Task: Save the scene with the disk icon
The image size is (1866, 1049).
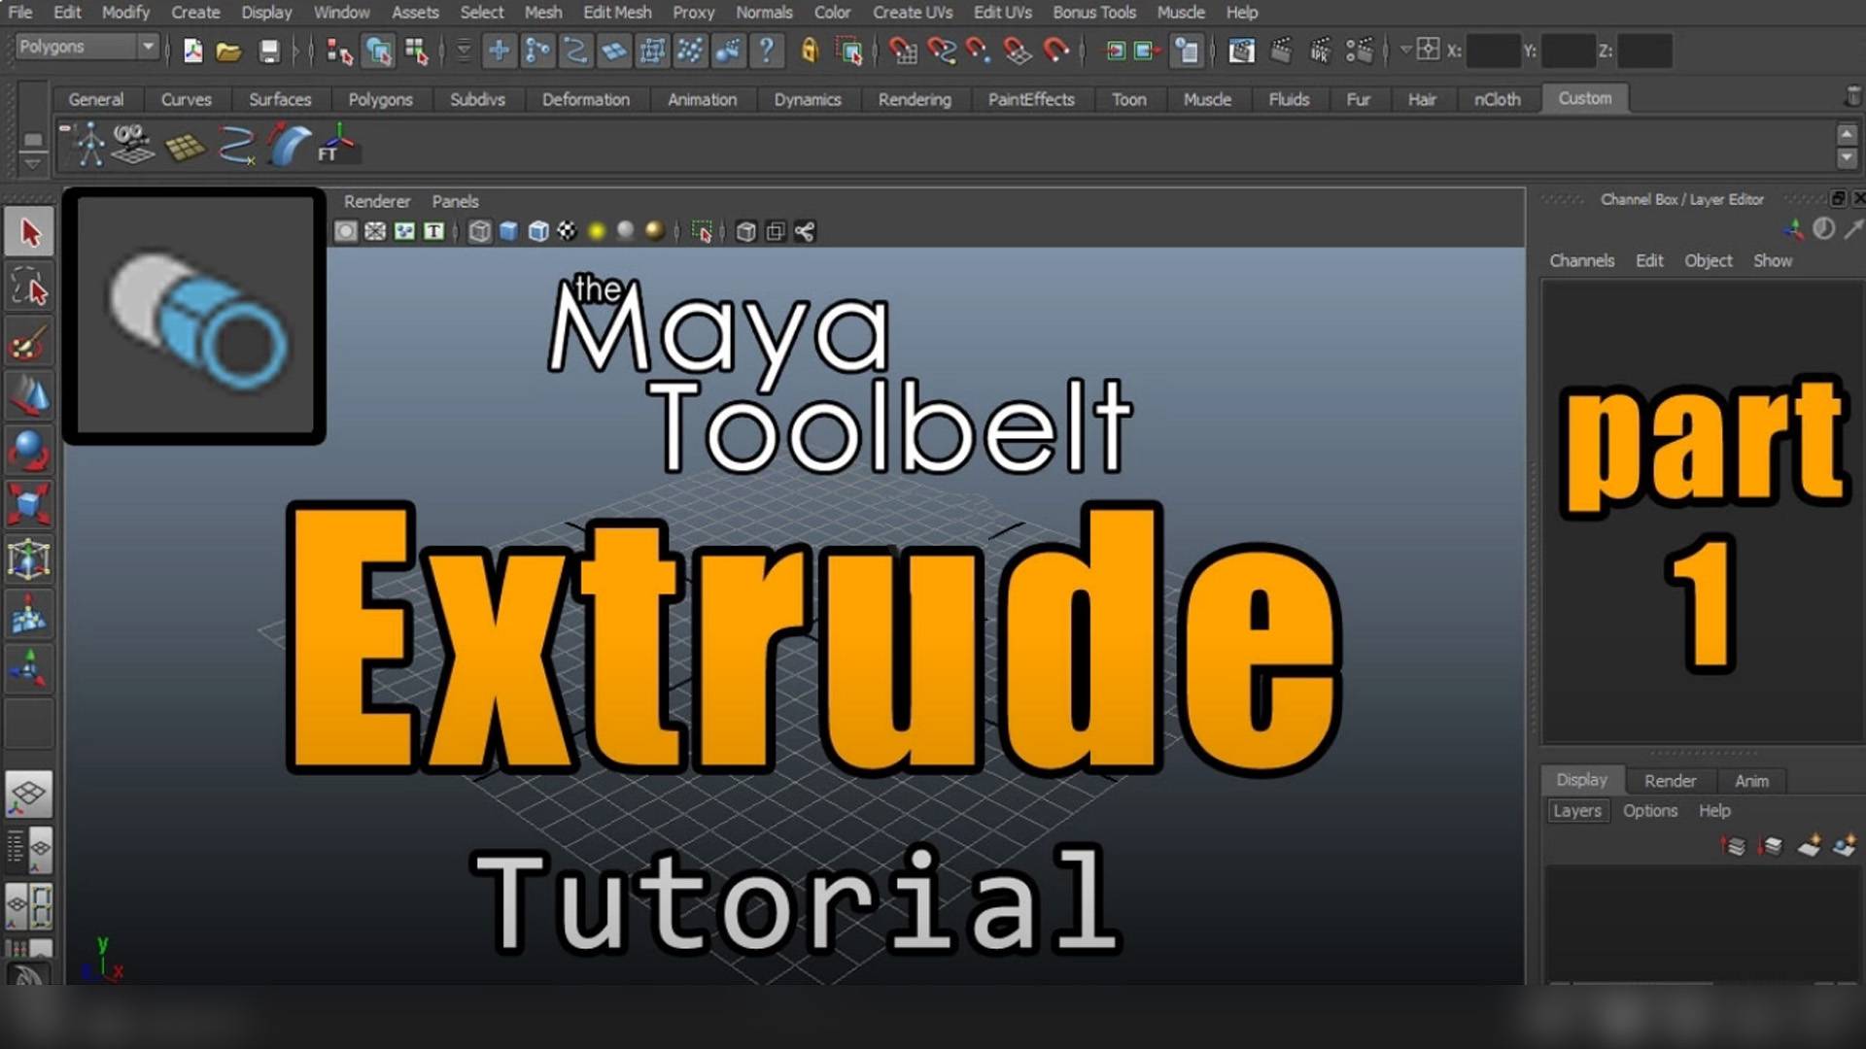Action: click(x=269, y=51)
